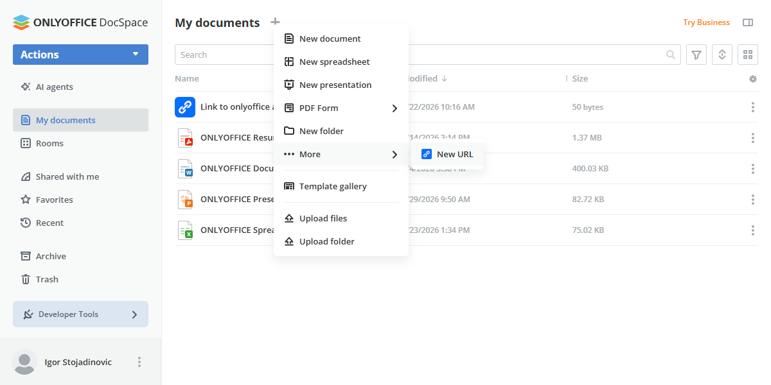
Task: Open options for the 75.02 KB file
Action: 753,230
